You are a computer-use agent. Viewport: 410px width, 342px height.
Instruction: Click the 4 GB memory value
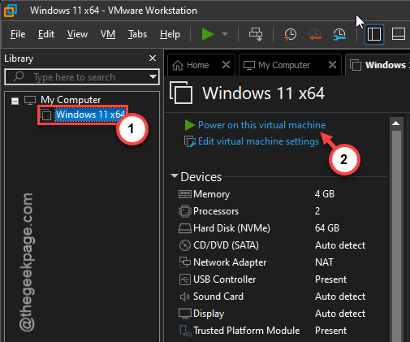tap(325, 194)
